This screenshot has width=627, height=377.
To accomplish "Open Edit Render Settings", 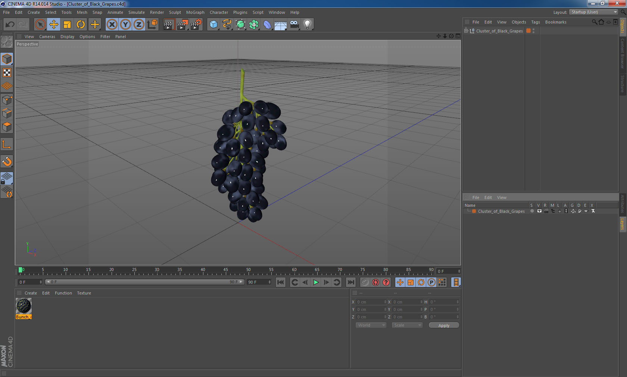I will pos(196,25).
